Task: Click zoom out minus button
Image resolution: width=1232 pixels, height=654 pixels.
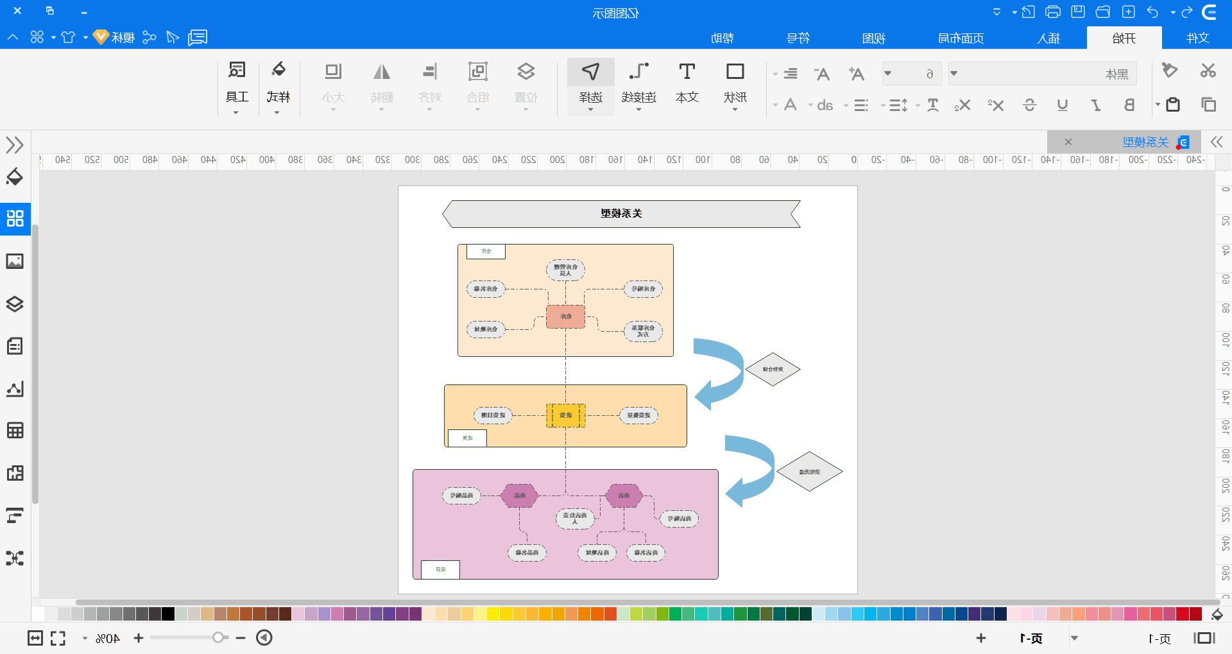Action: 241,638
